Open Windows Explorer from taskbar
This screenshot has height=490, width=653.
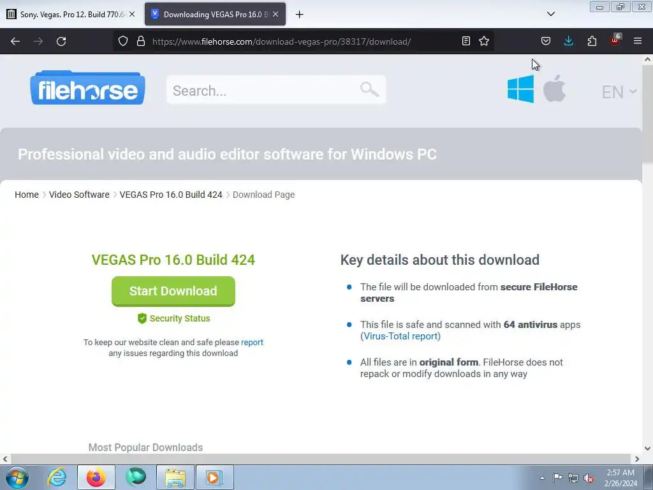(175, 477)
